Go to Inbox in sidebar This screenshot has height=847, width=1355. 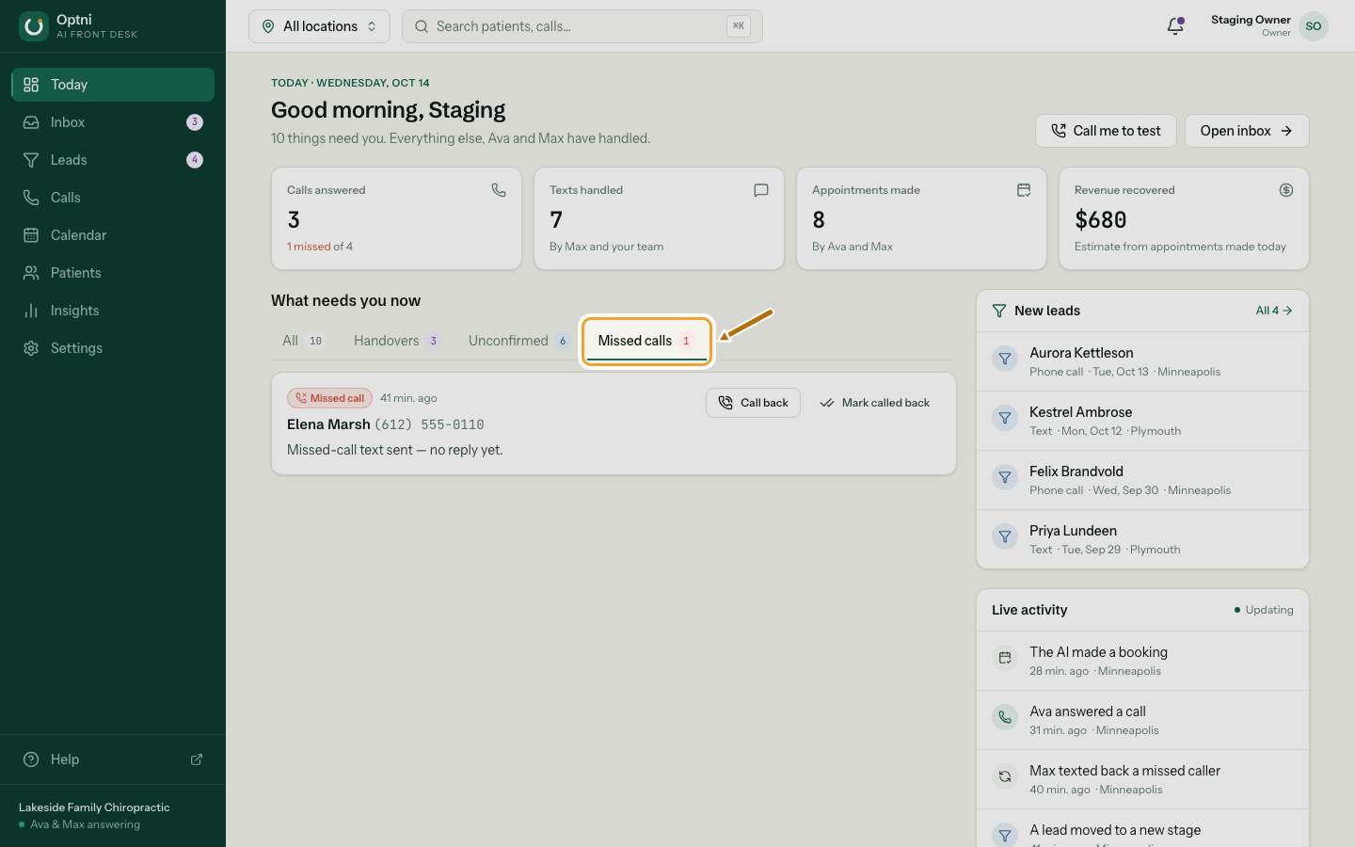[113, 122]
